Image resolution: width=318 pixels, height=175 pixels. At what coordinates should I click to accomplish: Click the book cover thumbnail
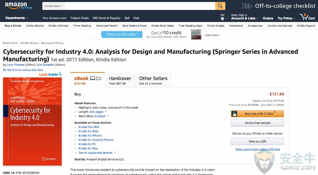coord(32,121)
